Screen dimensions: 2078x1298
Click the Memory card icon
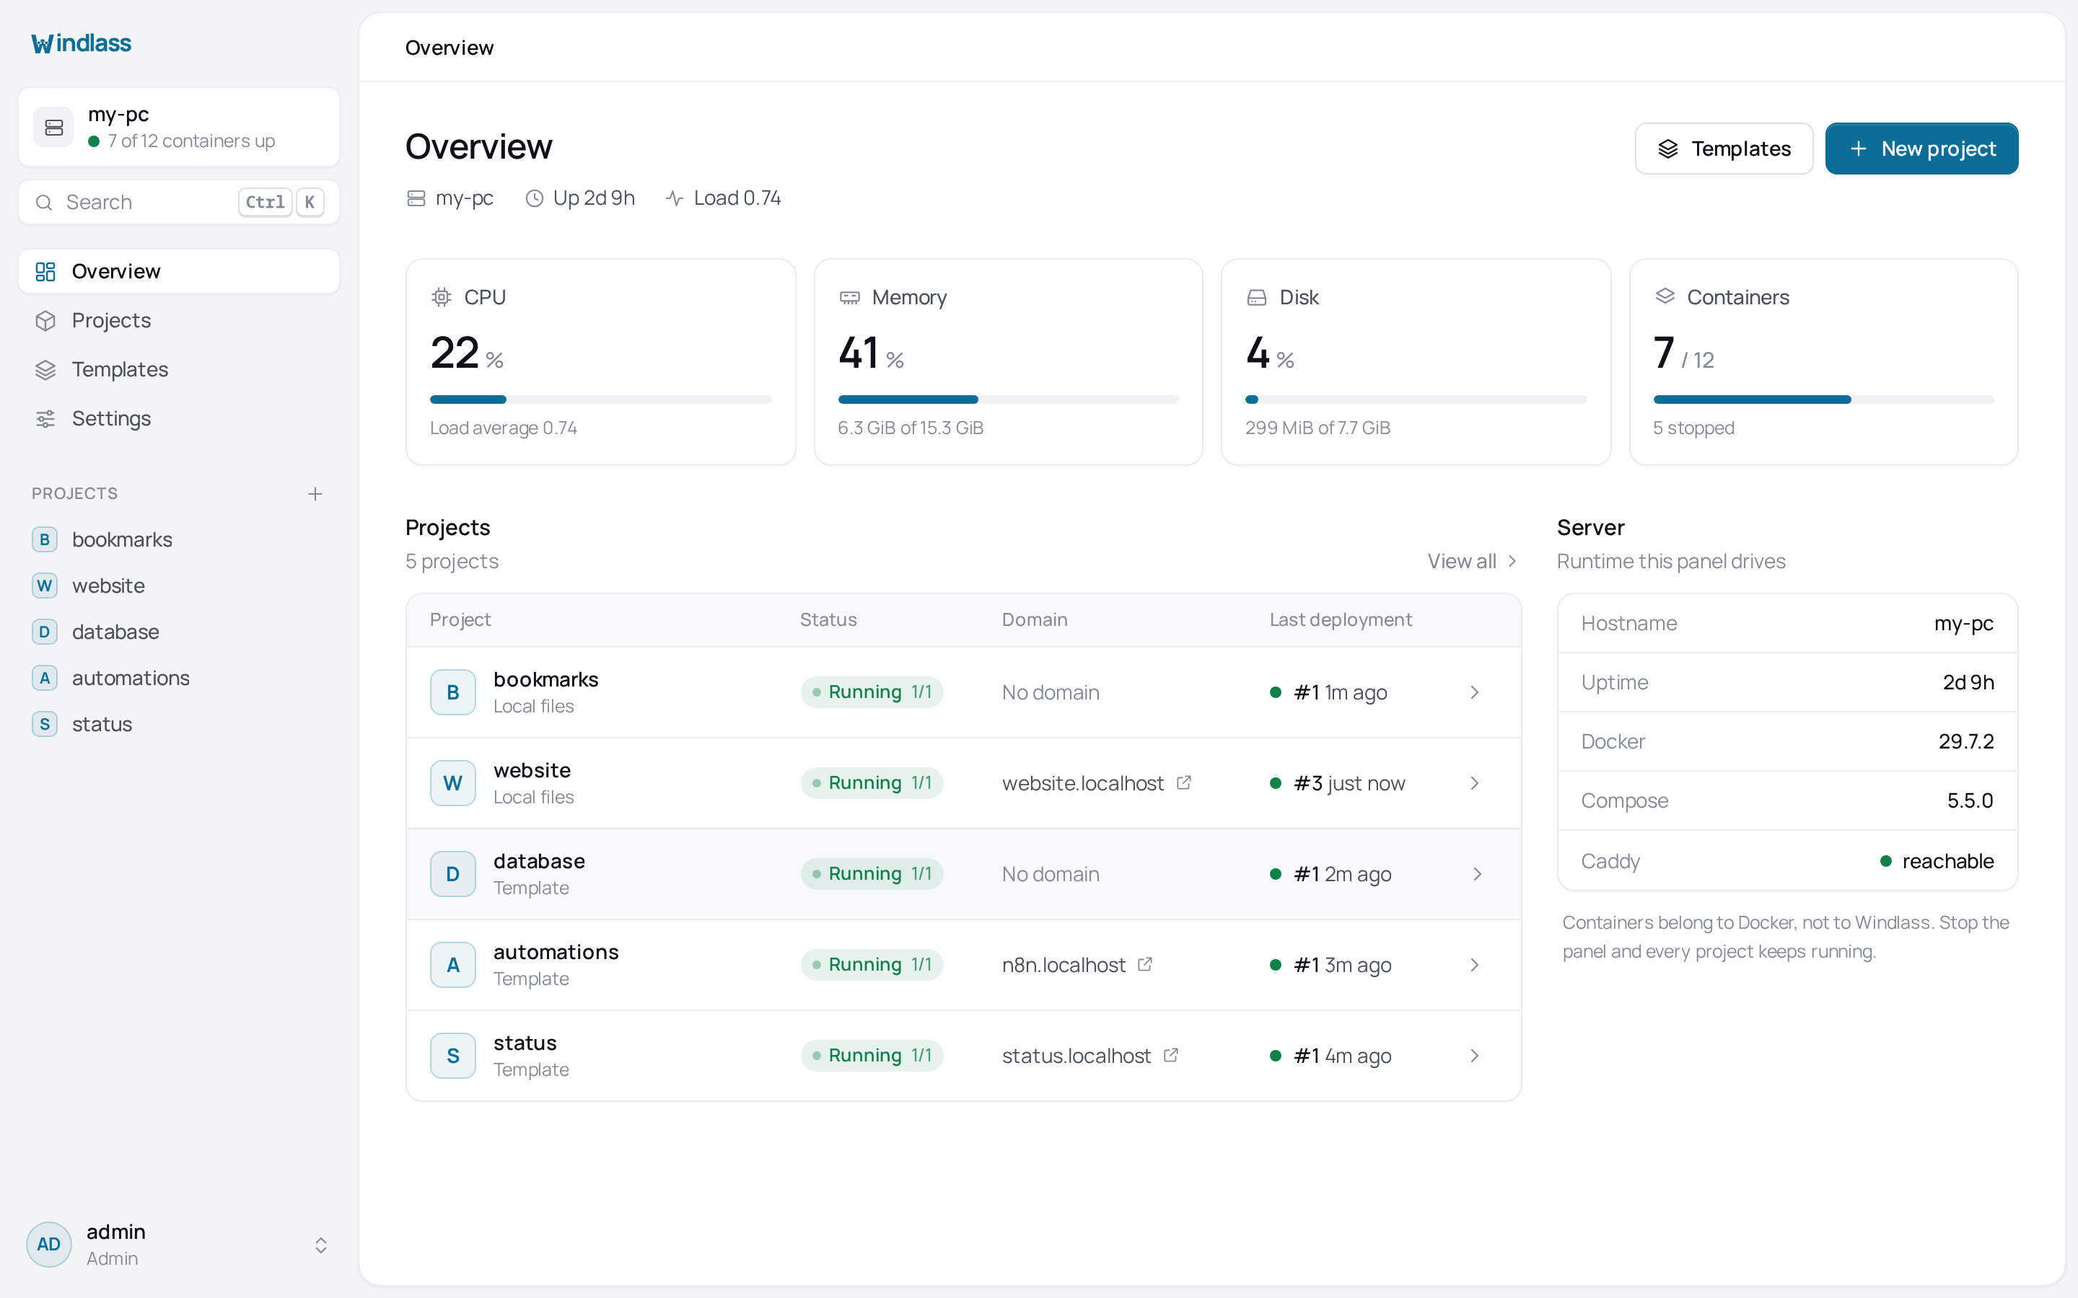(x=849, y=297)
